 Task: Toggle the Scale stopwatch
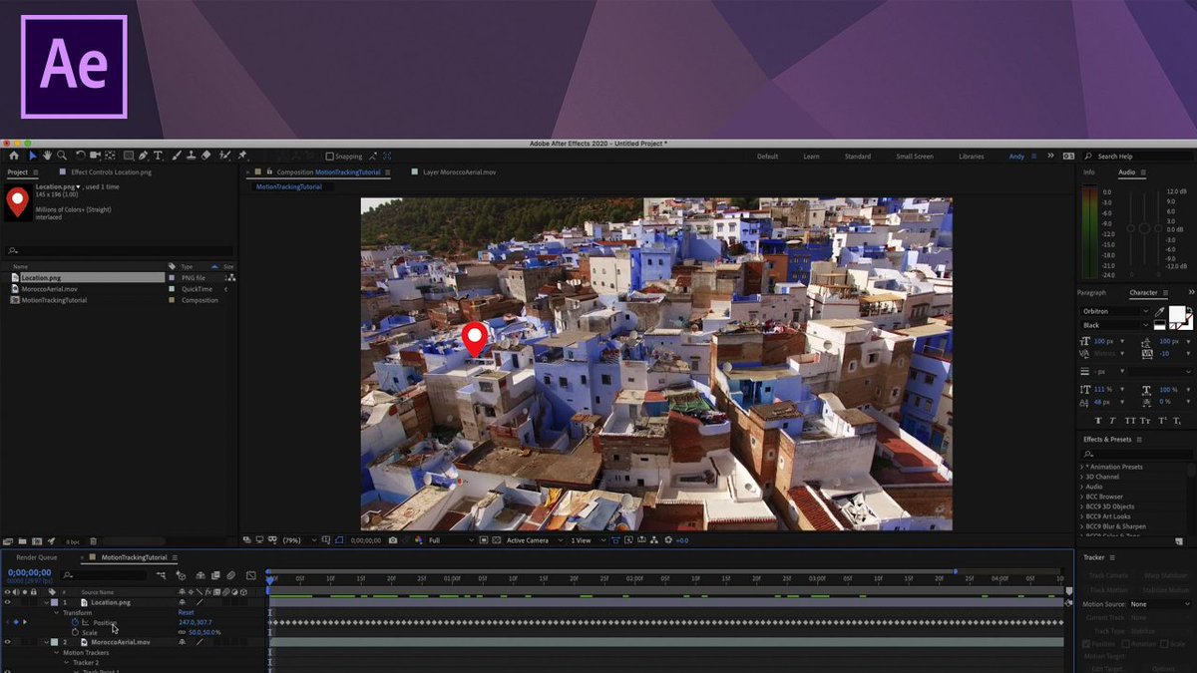75,632
